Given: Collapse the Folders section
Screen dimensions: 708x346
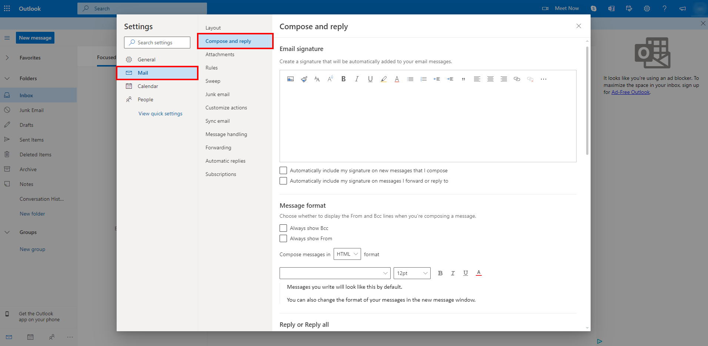Looking at the screenshot, I should pos(7,78).
